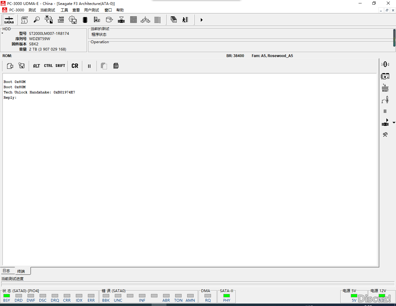Expand the dropdown arrow beside heads icon
Screen dimensions: 396x306
[x=394, y=123]
